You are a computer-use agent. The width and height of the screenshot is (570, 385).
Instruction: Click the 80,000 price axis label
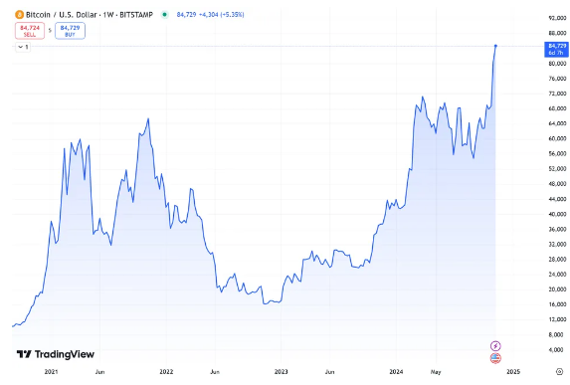click(557, 64)
